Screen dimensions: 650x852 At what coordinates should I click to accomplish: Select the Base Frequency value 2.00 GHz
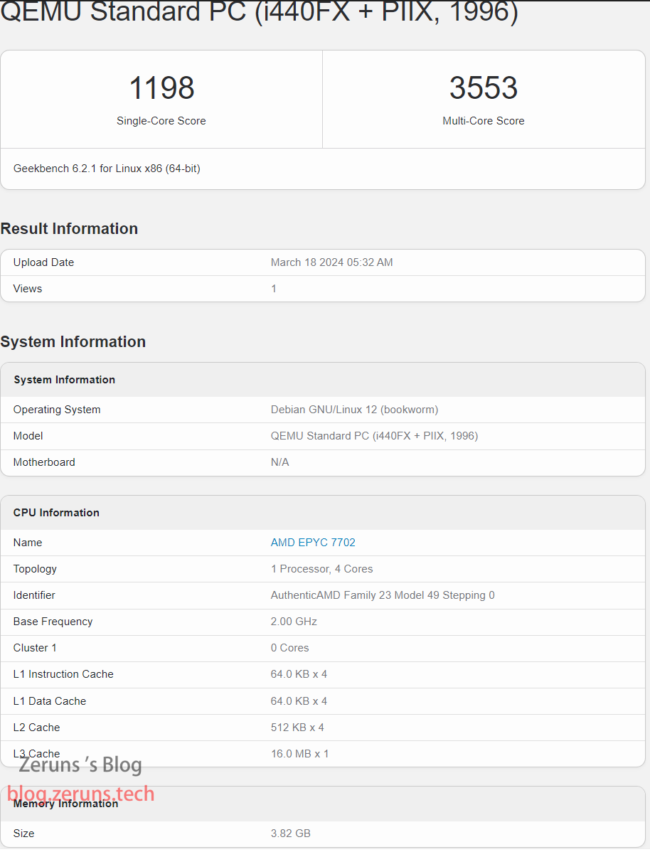pyautogui.click(x=294, y=622)
